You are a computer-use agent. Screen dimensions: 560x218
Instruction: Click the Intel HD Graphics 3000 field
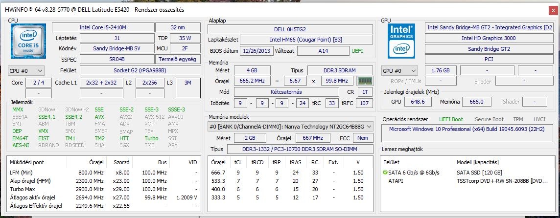[x=489, y=38]
